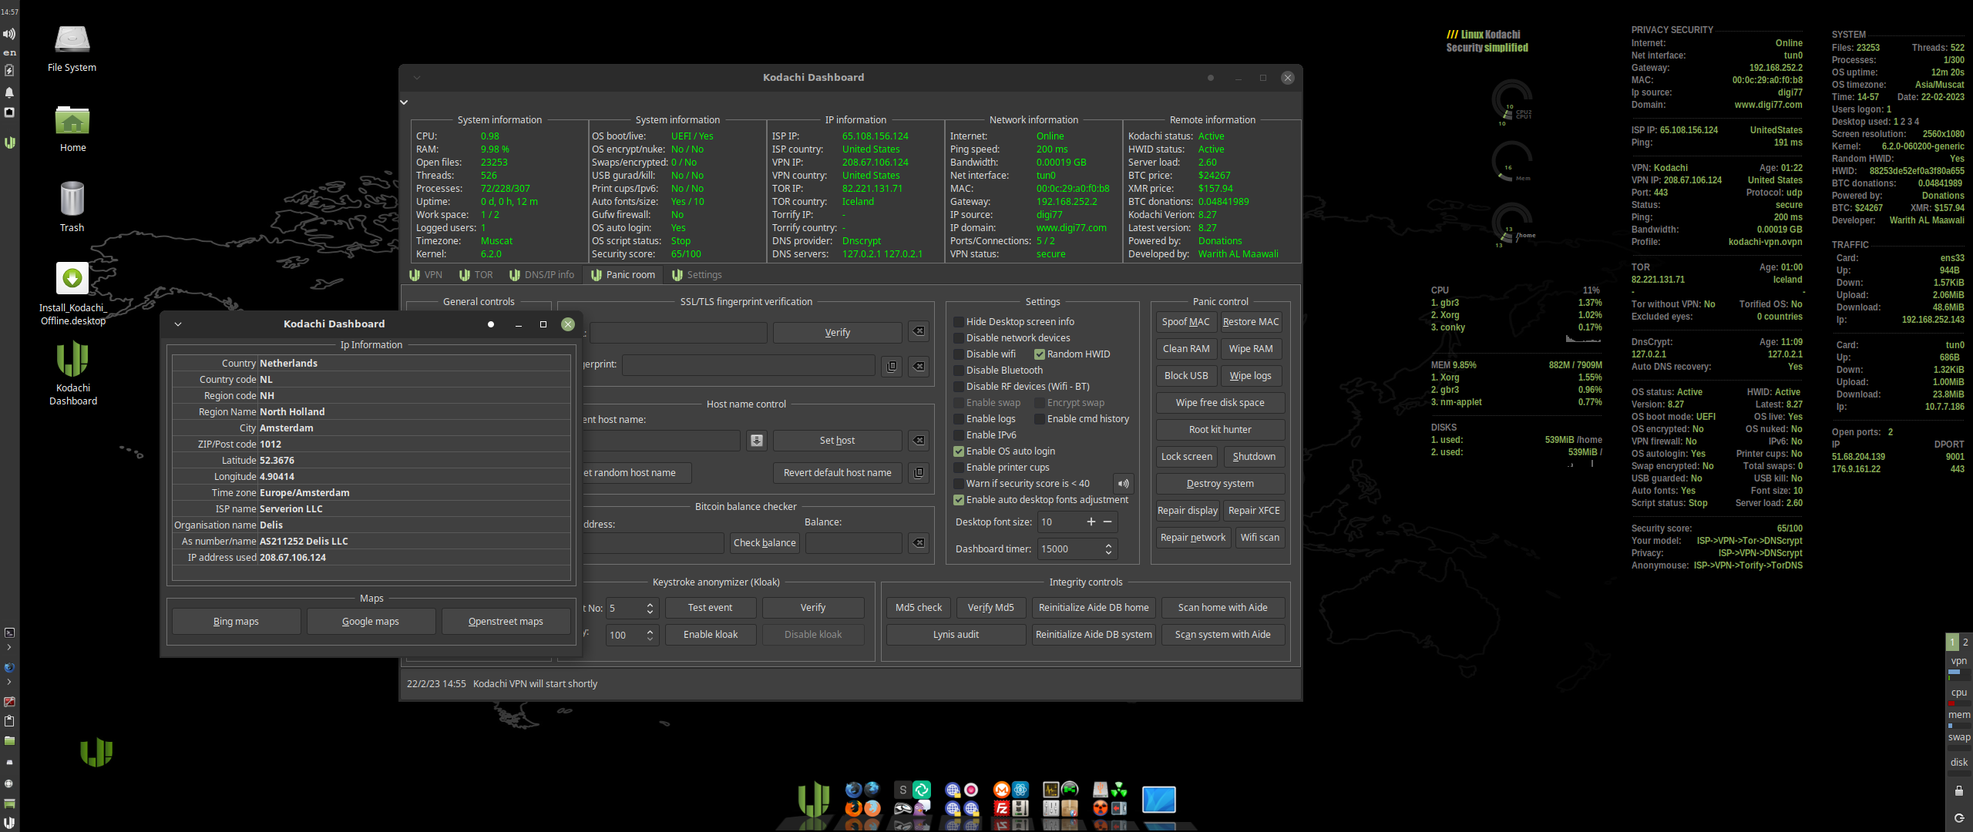The width and height of the screenshot is (1973, 832).
Task: Open File System desktop icon
Action: [x=72, y=48]
